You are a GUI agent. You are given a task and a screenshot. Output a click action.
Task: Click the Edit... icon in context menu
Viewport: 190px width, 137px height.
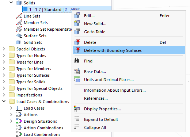[x=77, y=15]
